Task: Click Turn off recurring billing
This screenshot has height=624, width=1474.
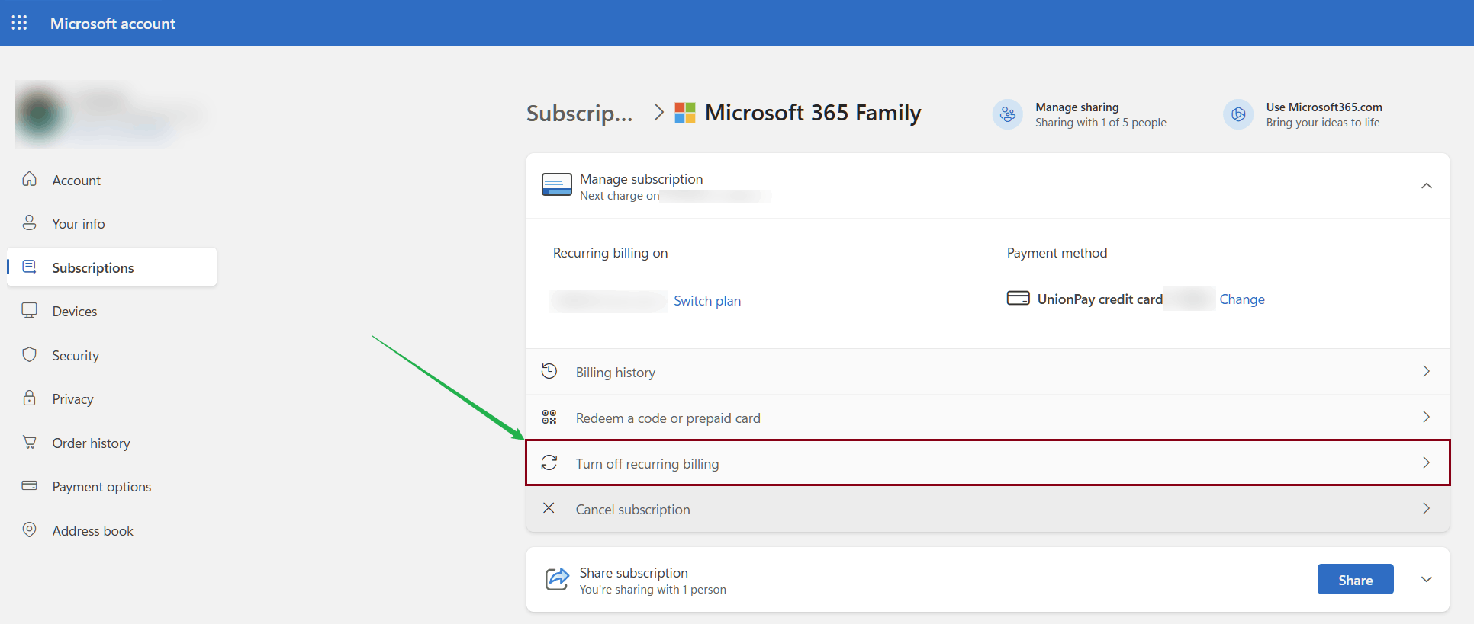Action: [988, 462]
